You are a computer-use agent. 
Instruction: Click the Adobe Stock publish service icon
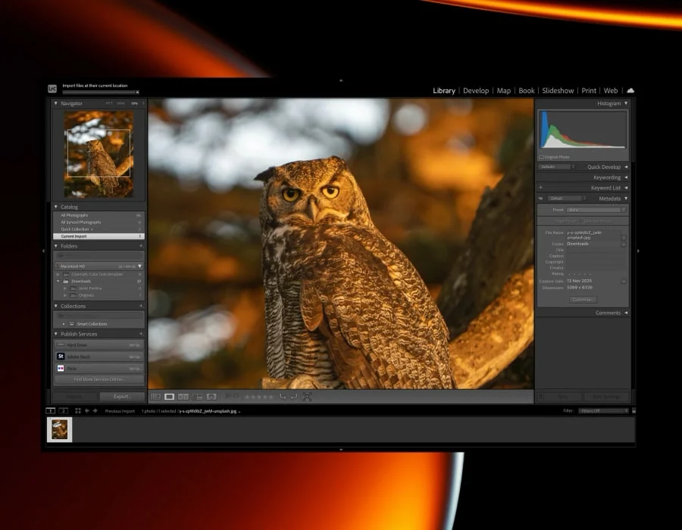pyautogui.click(x=61, y=356)
